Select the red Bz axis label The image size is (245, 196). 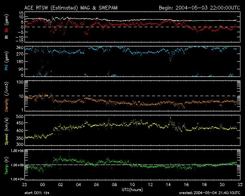[7, 30]
